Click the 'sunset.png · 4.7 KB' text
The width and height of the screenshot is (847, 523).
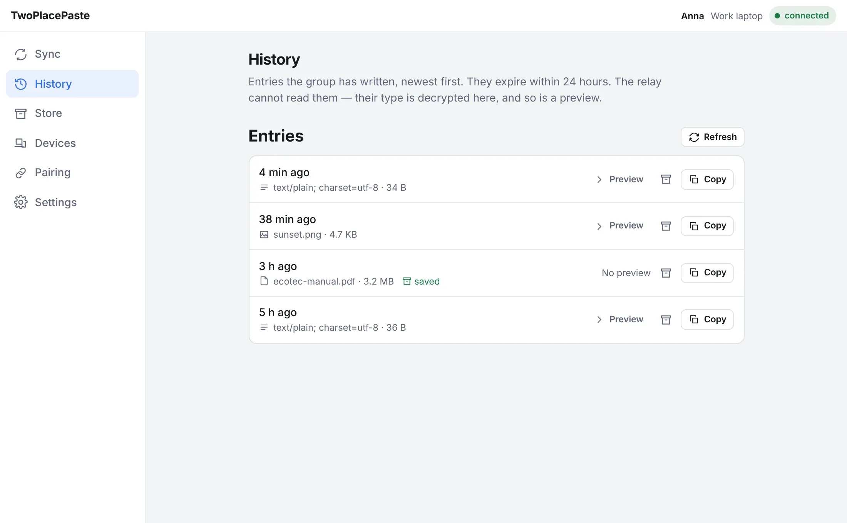(315, 235)
